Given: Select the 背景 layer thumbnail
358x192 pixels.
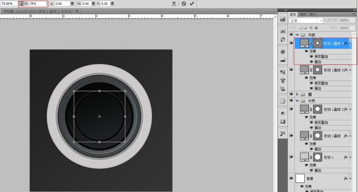Looking at the screenshot, I should [x=300, y=179].
